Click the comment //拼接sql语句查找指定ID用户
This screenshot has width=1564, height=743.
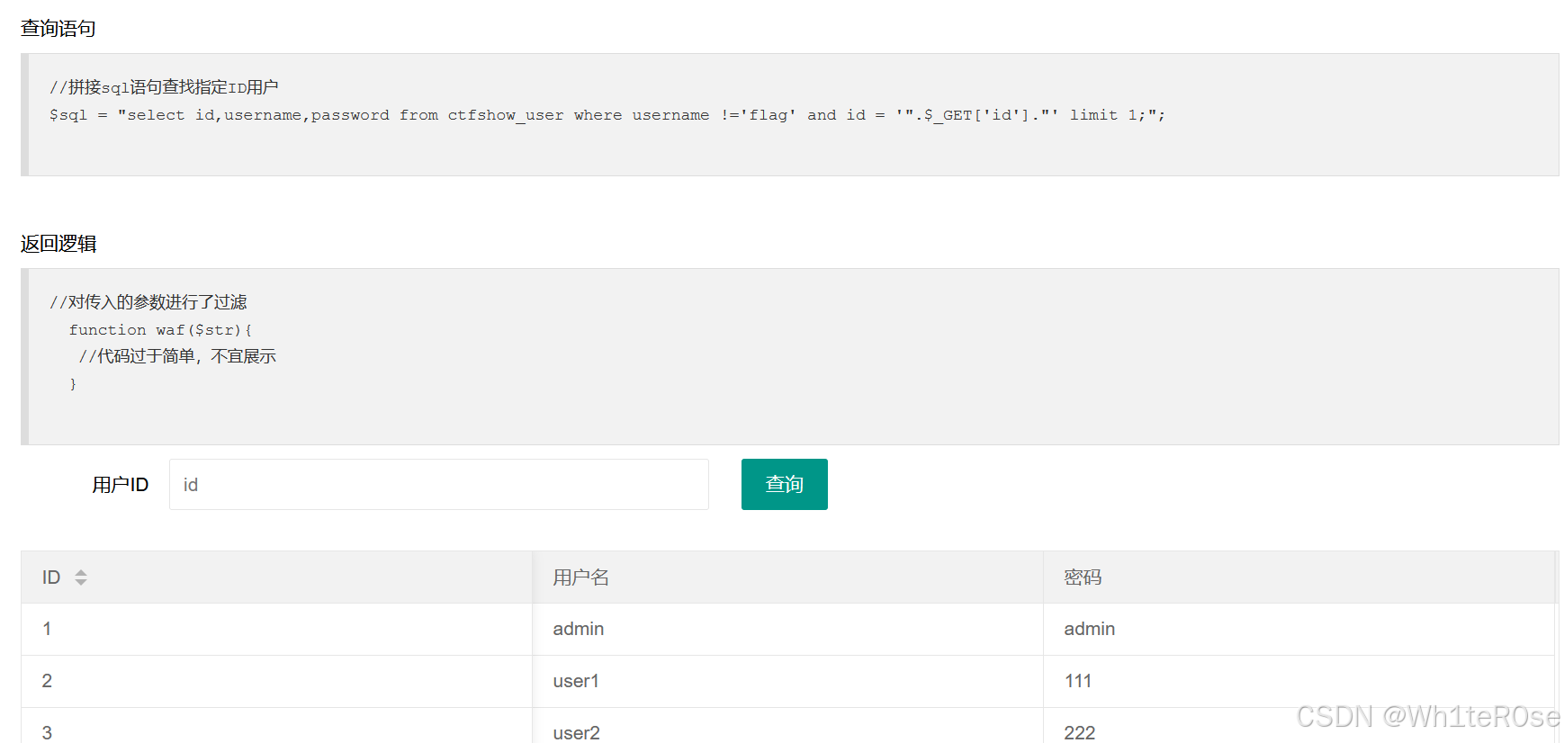tap(164, 87)
